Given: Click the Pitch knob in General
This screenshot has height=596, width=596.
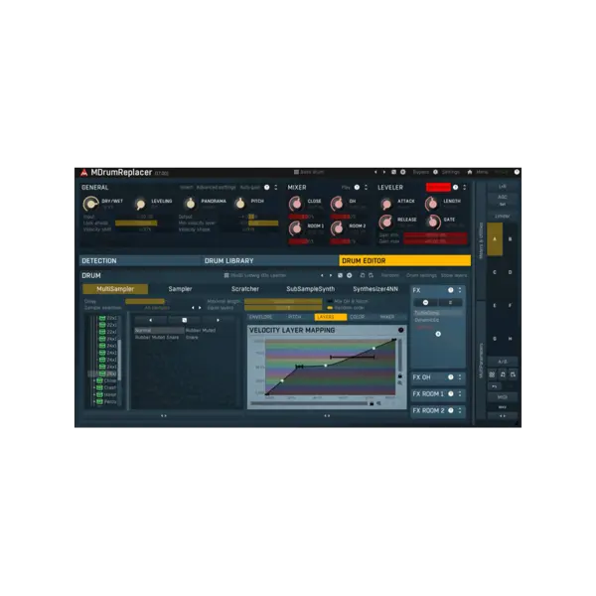Looking at the screenshot, I should coord(239,204).
